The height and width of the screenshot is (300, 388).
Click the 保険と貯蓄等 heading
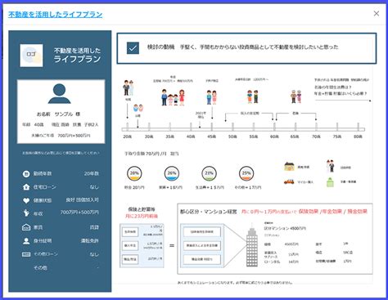pos(142,209)
